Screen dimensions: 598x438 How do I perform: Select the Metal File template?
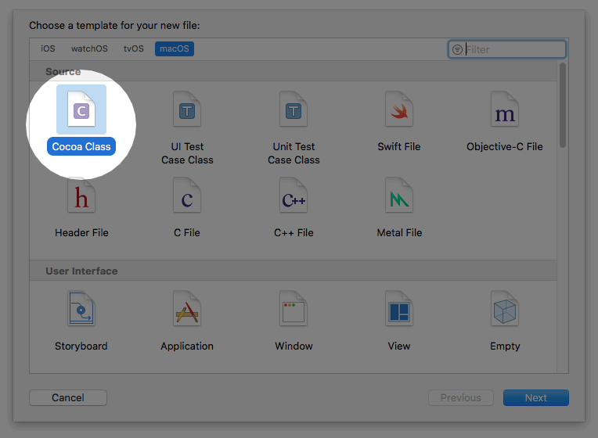click(399, 197)
